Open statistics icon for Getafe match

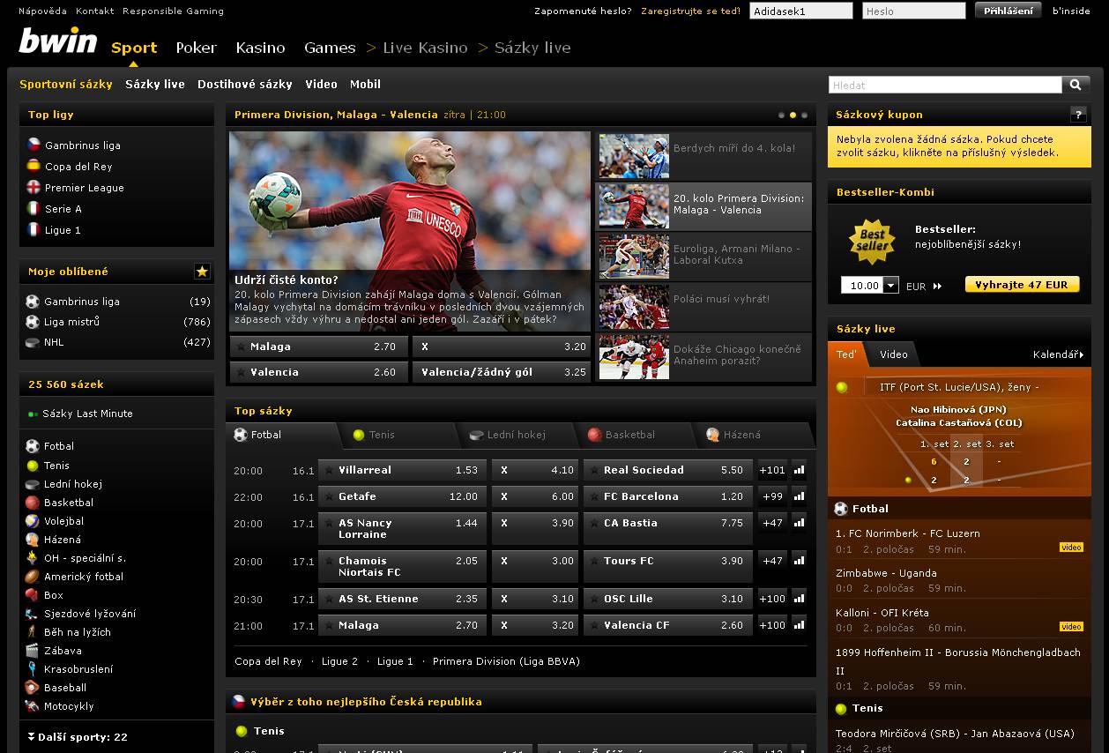[x=800, y=496]
